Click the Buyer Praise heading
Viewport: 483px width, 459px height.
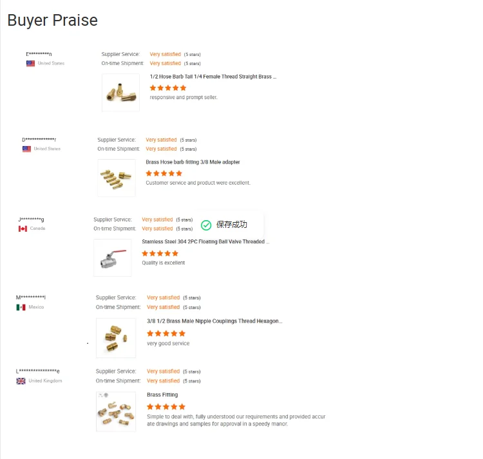coord(53,21)
